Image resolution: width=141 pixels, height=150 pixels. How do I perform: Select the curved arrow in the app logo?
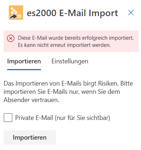(x=13, y=17)
